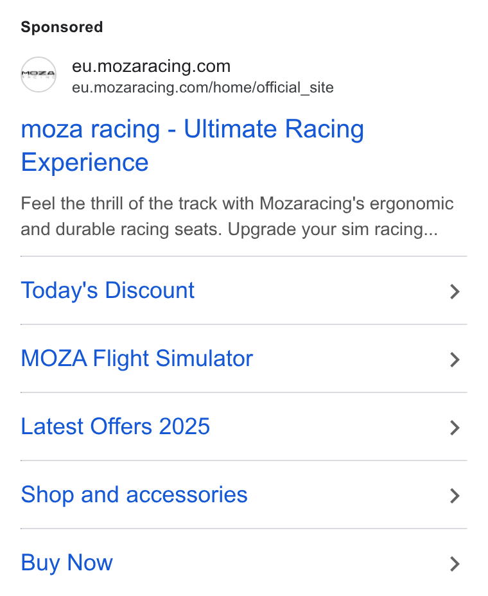Viewport: 488px width, 596px height.
Task: Click "Ultimate Racing" in the blue title
Action: (x=274, y=129)
